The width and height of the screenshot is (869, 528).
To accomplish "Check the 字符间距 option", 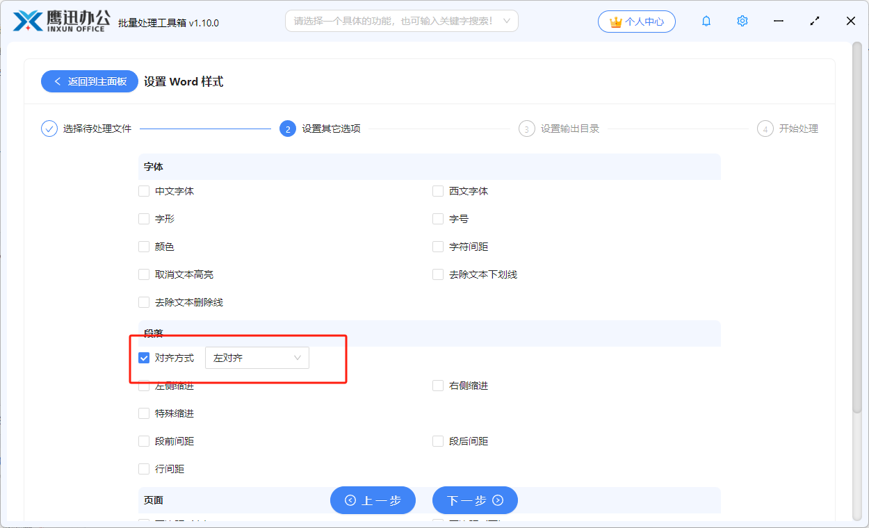I will pos(438,247).
